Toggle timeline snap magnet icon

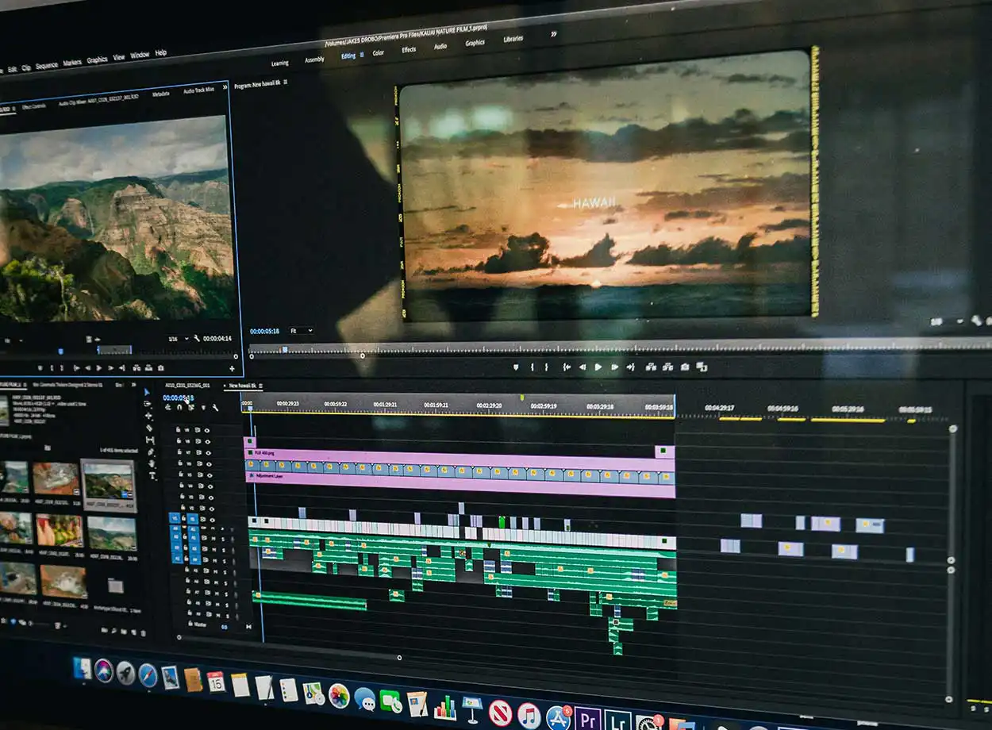pos(179,407)
